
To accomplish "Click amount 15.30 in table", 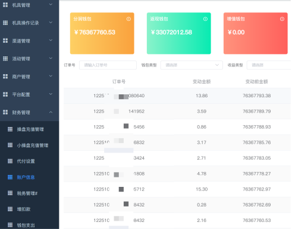I will pos(202,189).
